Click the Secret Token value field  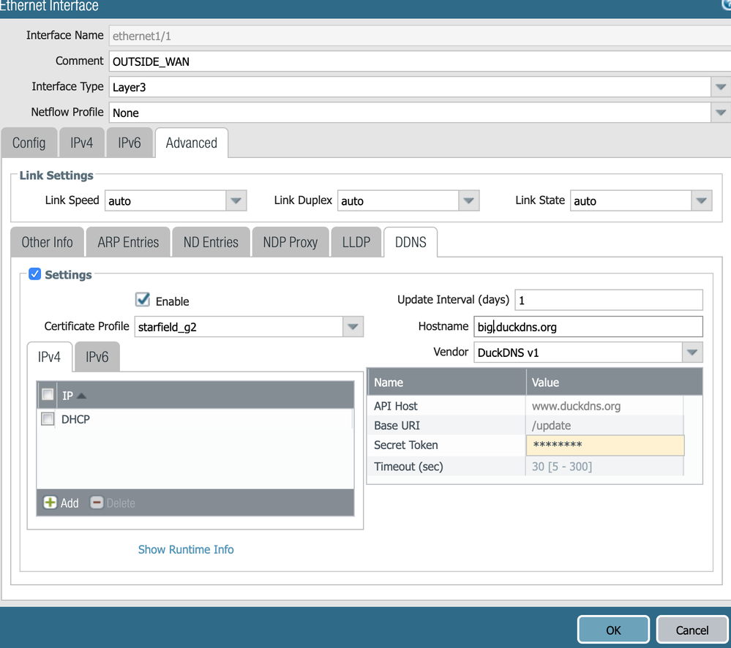[604, 445]
